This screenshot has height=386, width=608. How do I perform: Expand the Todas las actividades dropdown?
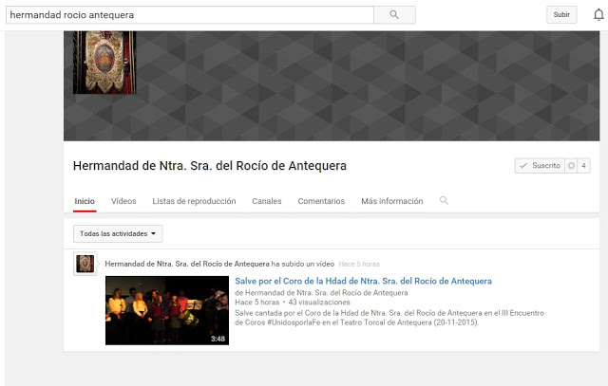pyautogui.click(x=118, y=233)
